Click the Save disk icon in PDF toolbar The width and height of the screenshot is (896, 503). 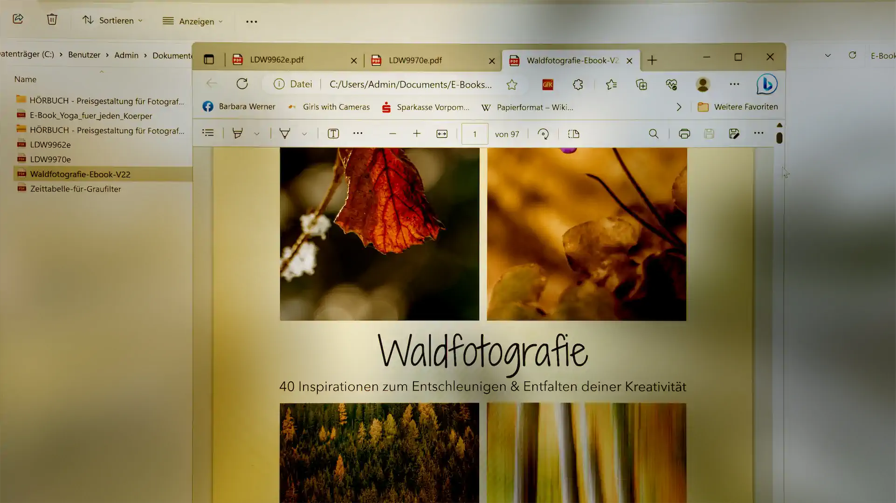click(x=709, y=134)
